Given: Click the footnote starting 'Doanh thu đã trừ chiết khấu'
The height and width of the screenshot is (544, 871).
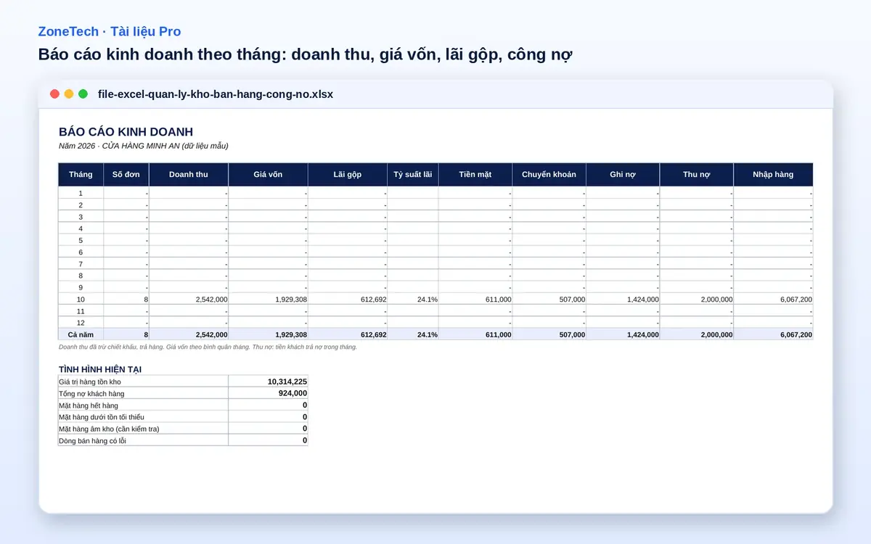Looking at the screenshot, I should click(208, 347).
